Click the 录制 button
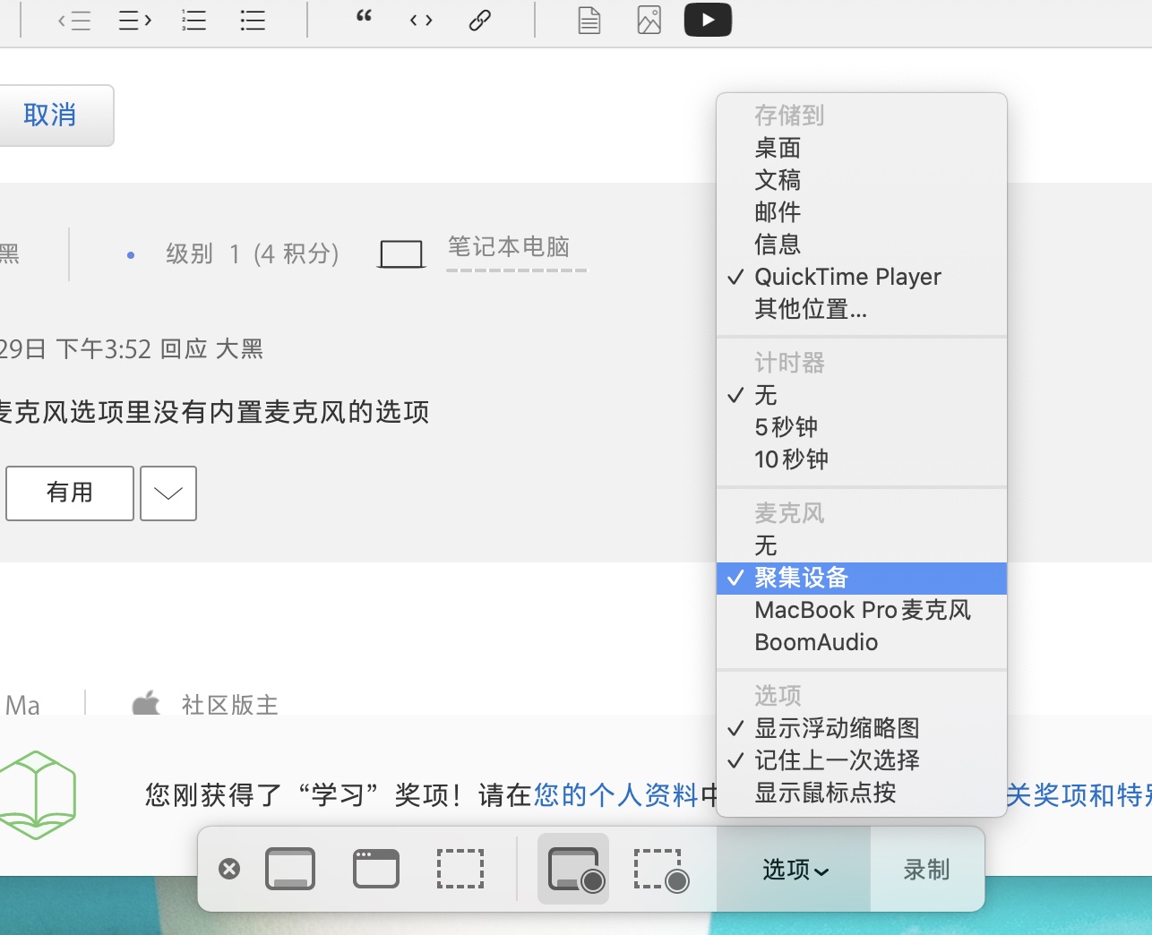 point(926,870)
